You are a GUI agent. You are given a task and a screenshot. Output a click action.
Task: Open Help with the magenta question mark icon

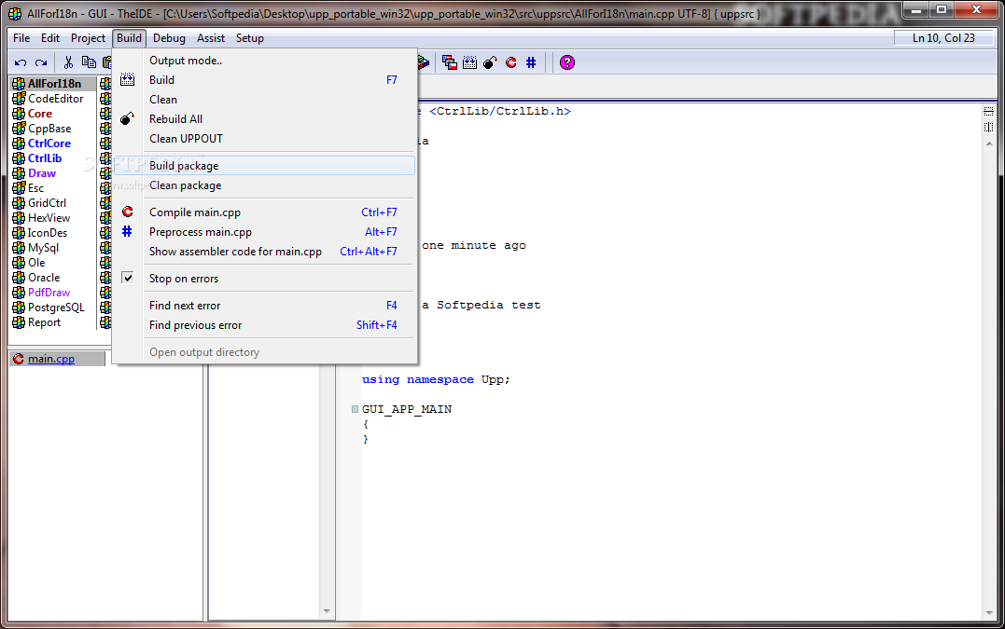pos(567,62)
